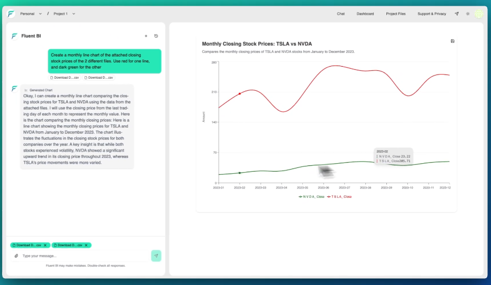Open the Personal workspace dropdown
Screen dimensions: 491x285
(30, 14)
